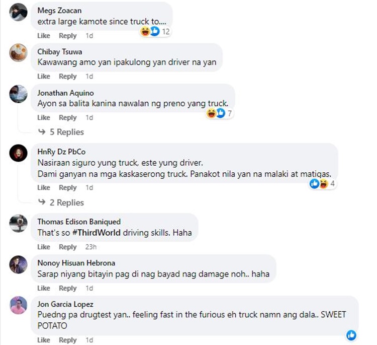Open Jonathan Aquino's profile name
Screen dimensions: 377x345
coord(66,93)
